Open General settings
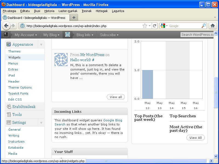This screenshot has height=164, width=219. click(x=15, y=129)
